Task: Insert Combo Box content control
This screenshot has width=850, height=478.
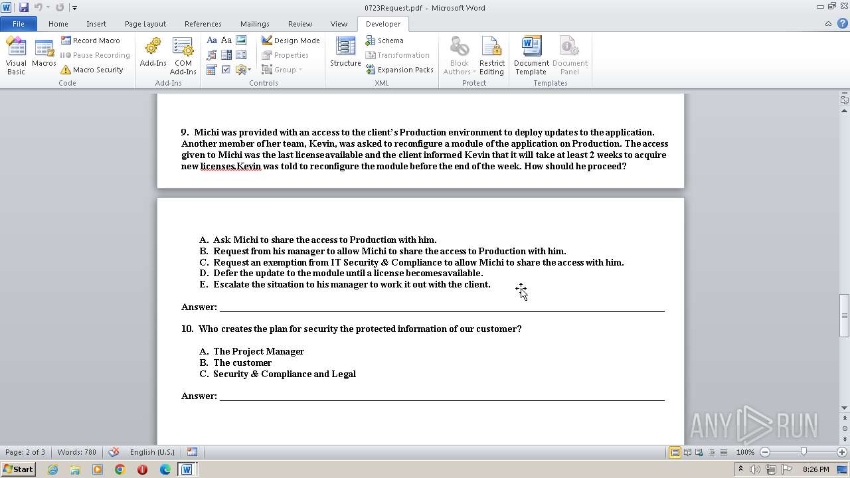Action: 226,55
